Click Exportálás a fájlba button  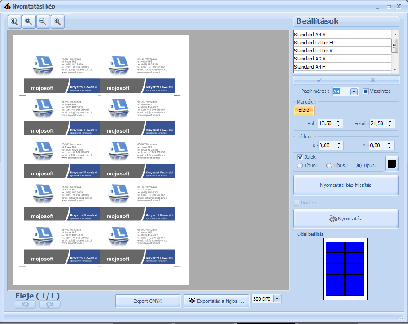pyautogui.click(x=216, y=301)
